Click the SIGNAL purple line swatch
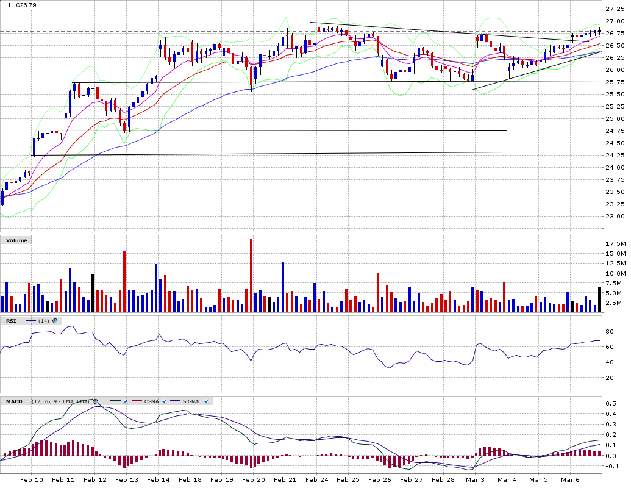 176,401
